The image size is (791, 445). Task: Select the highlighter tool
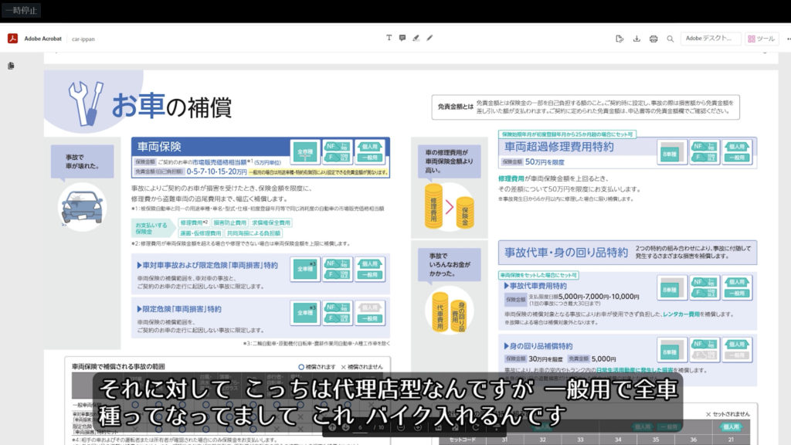[416, 38]
